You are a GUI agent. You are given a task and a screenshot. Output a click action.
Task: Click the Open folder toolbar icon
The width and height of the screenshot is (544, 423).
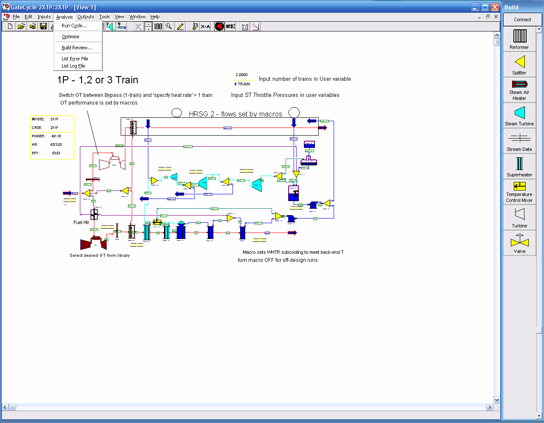(21, 26)
